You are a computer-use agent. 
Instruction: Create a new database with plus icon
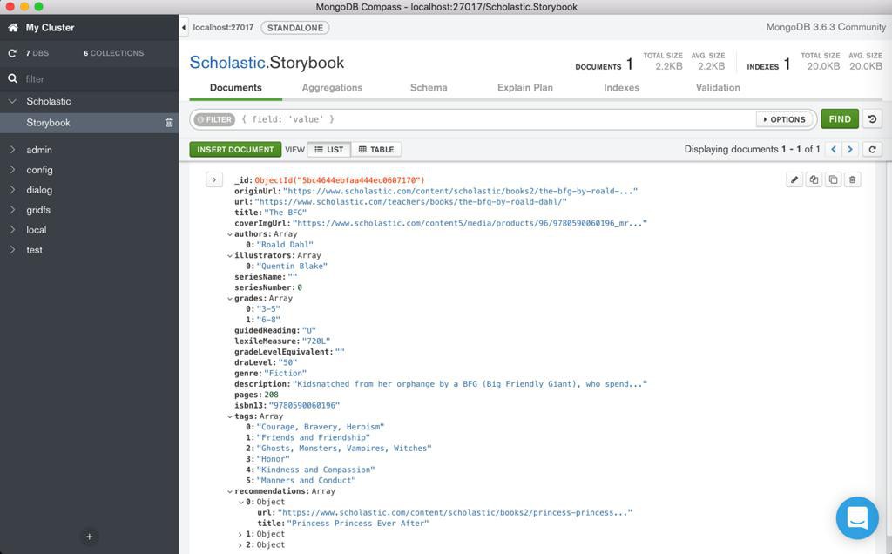click(x=90, y=537)
